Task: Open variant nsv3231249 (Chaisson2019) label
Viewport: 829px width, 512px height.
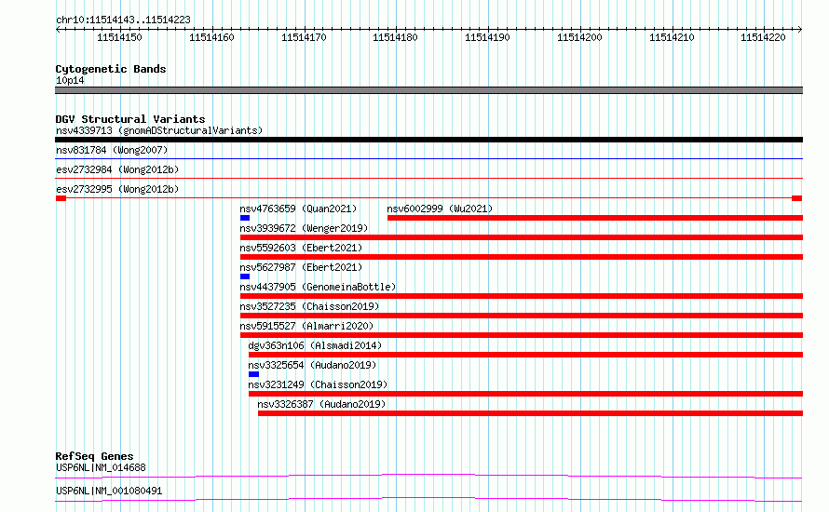Action: tap(318, 384)
